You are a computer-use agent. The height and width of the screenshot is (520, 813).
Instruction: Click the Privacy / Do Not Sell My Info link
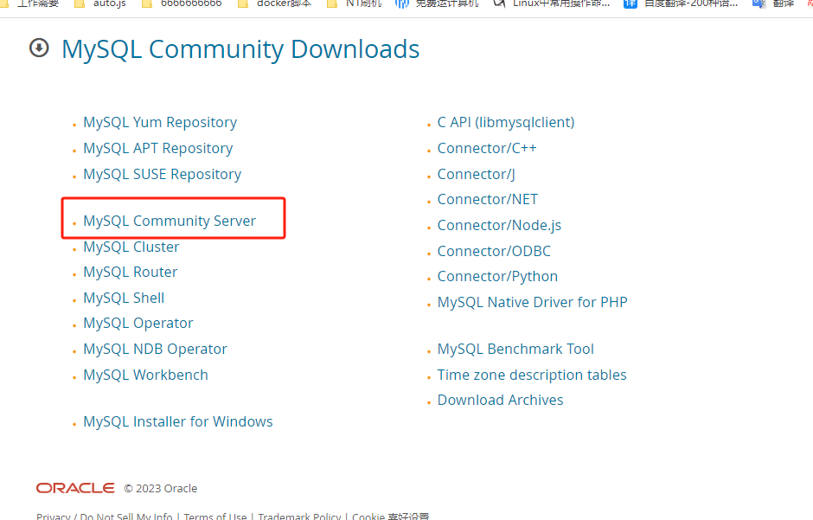104,517
